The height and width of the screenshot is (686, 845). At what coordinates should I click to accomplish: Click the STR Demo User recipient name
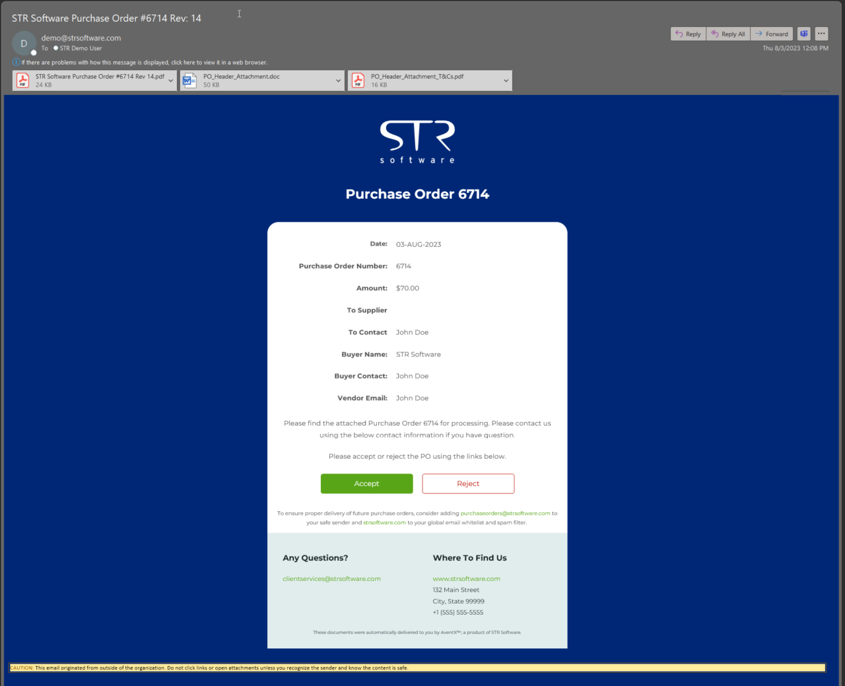pos(79,48)
